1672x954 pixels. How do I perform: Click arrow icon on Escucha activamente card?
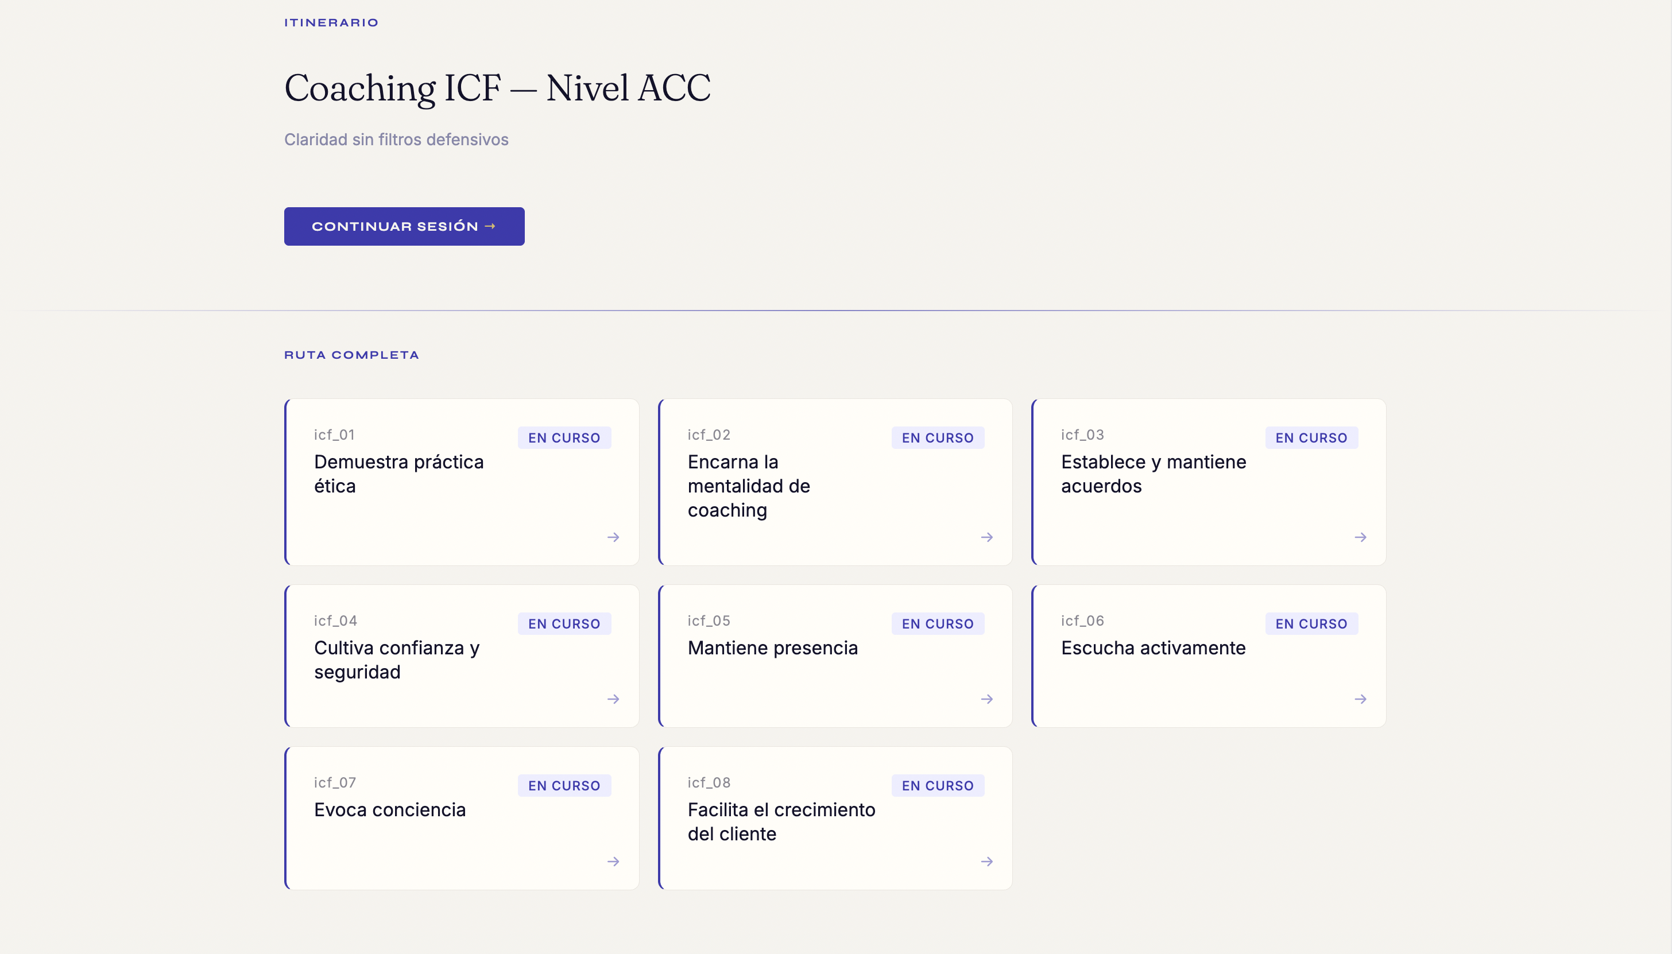[x=1360, y=699]
